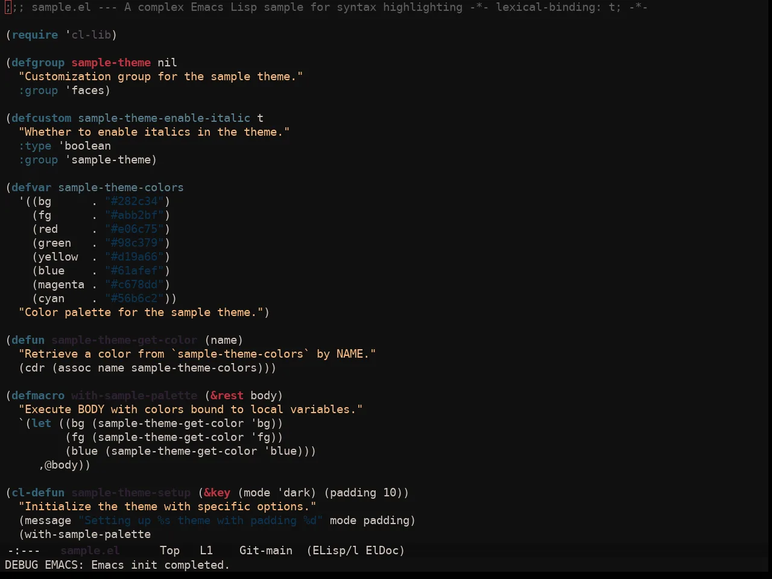Viewport: 772px width, 579px height.
Task: Click the 'nil' after defgroup sample-theme
Action: [168, 63]
